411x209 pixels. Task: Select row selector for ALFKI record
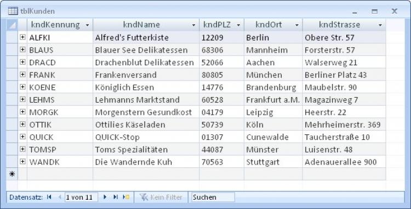[x=12, y=37]
